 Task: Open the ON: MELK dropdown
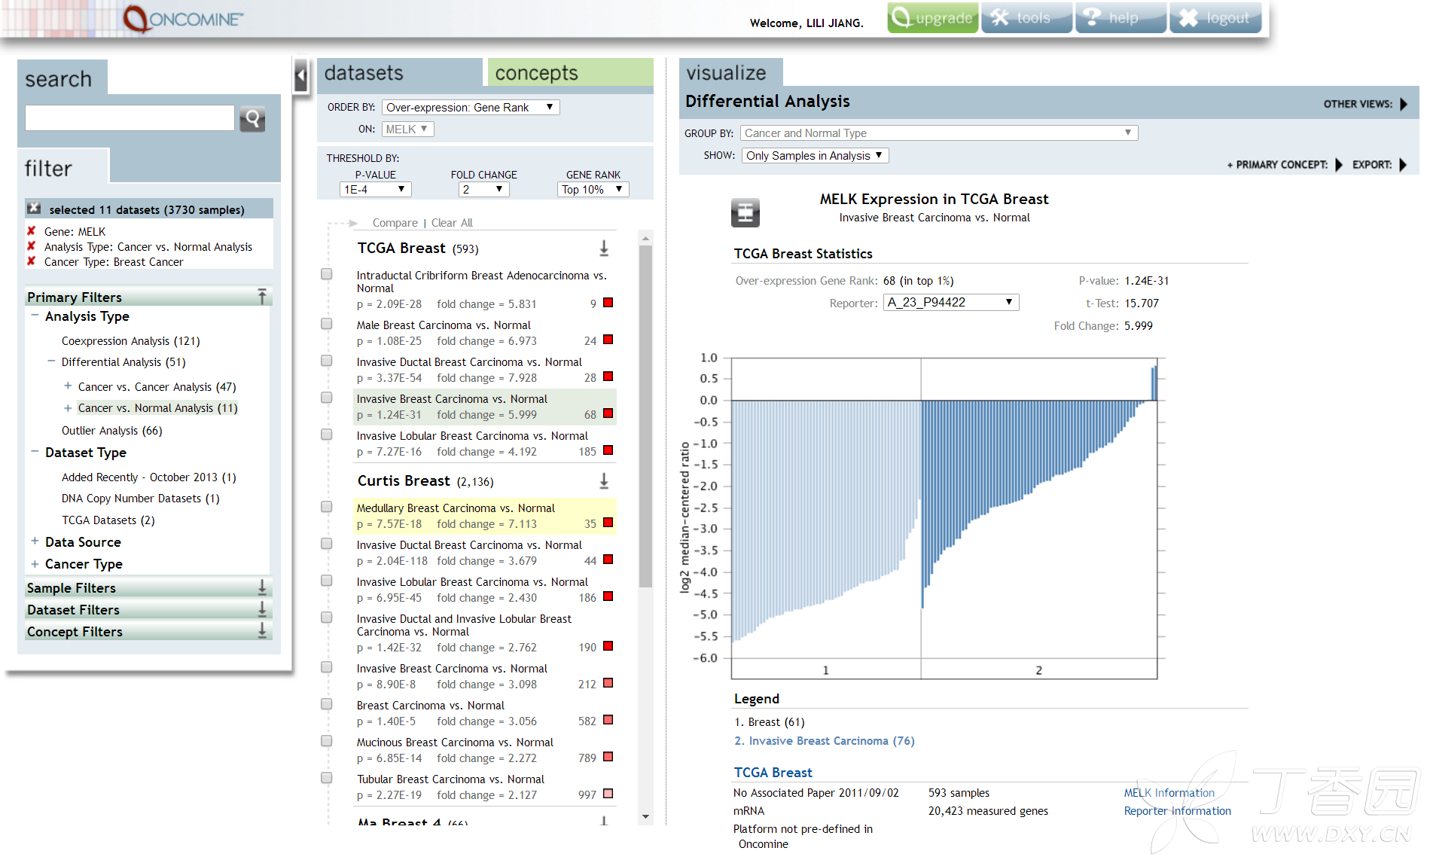[x=407, y=129]
